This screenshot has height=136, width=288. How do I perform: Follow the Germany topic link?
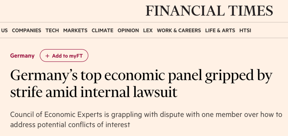point(22,56)
